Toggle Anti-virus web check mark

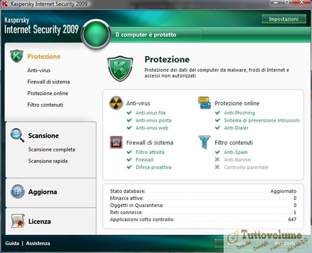[129, 127]
